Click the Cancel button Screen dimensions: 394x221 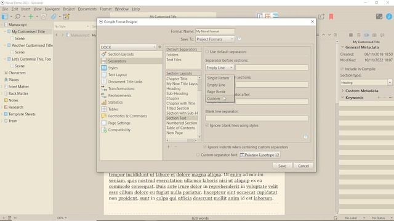[x=304, y=166]
